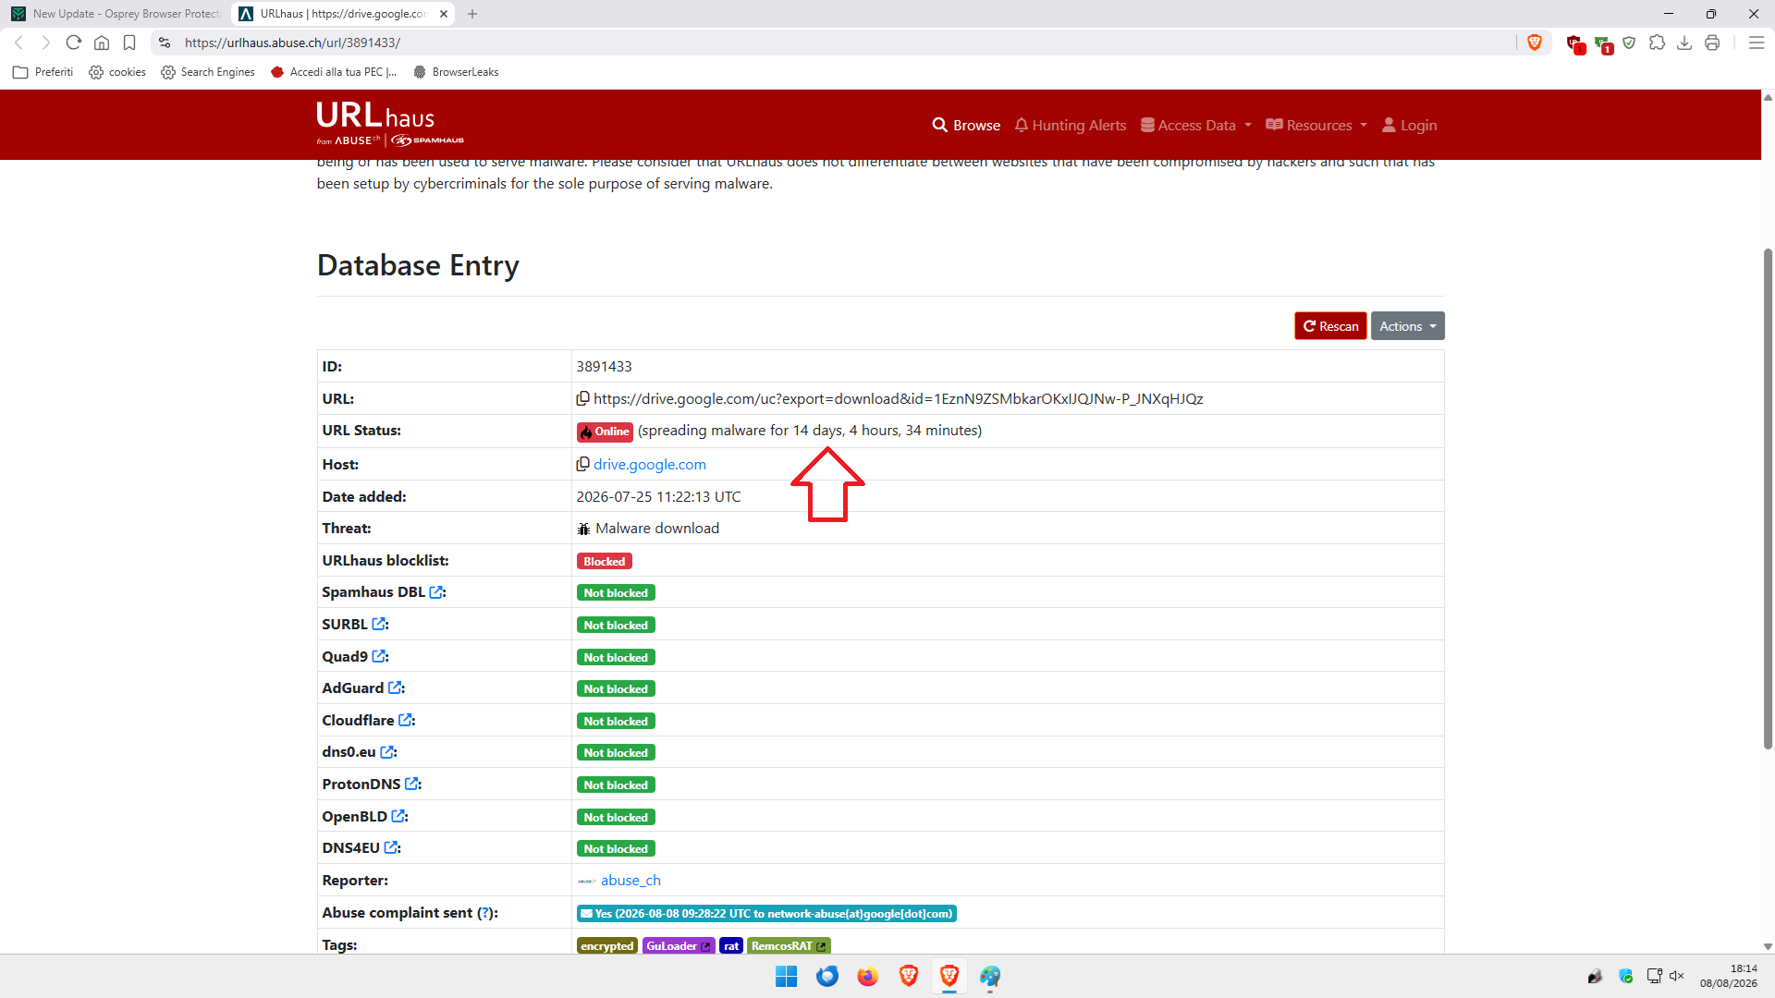Image resolution: width=1775 pixels, height=998 pixels.
Task: Copy the malware URL with copy icon
Action: click(x=582, y=398)
